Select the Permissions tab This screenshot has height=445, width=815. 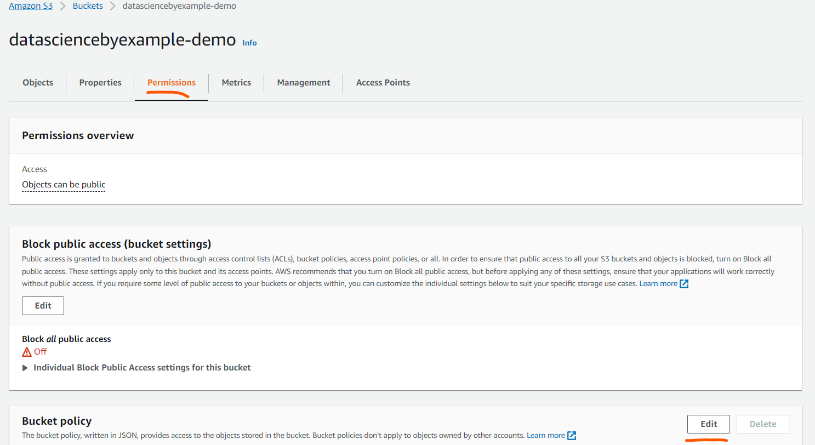(x=172, y=83)
